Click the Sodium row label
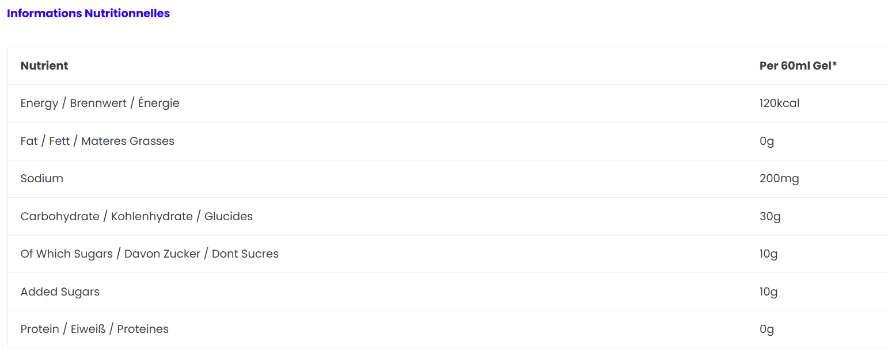The width and height of the screenshot is (888, 349). click(x=42, y=178)
